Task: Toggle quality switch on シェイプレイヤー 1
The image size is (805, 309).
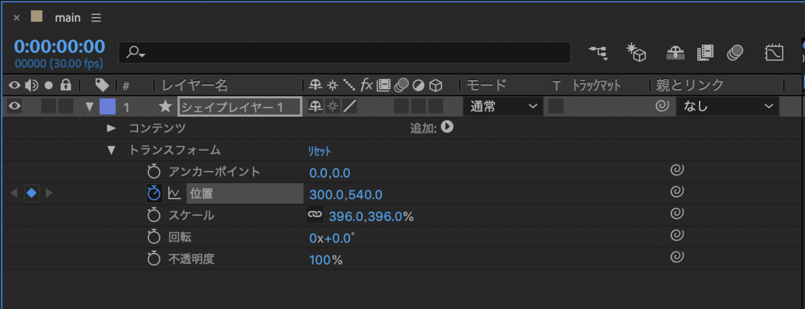Action: [x=350, y=106]
